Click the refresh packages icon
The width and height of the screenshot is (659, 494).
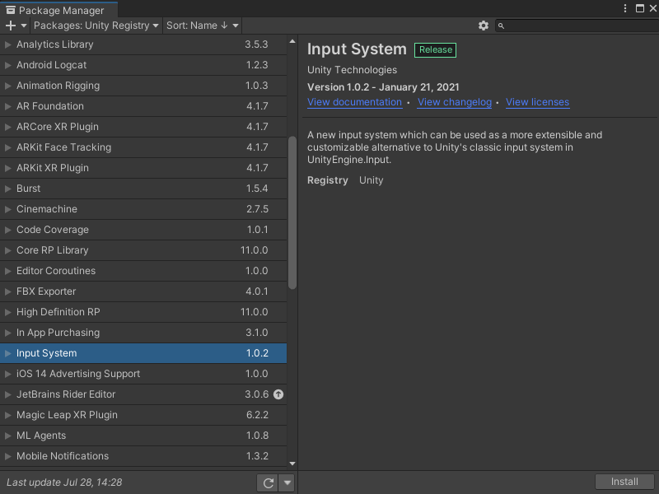pos(268,482)
